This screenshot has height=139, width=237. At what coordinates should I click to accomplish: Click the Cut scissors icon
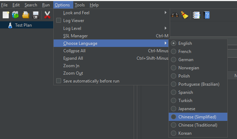pos(47,15)
